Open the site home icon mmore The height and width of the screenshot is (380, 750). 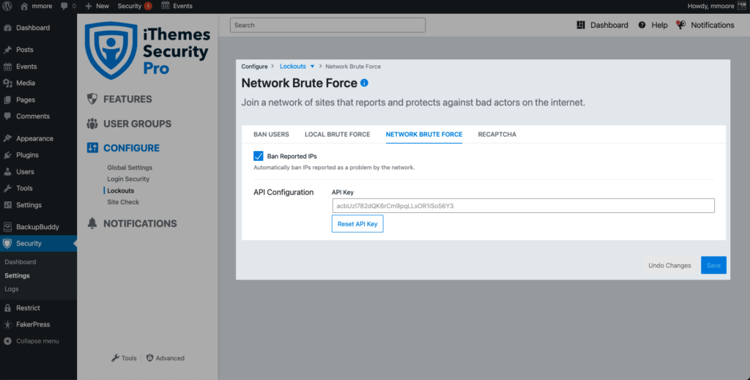pos(24,6)
